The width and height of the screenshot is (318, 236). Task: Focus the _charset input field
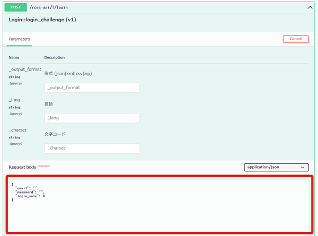(92, 148)
